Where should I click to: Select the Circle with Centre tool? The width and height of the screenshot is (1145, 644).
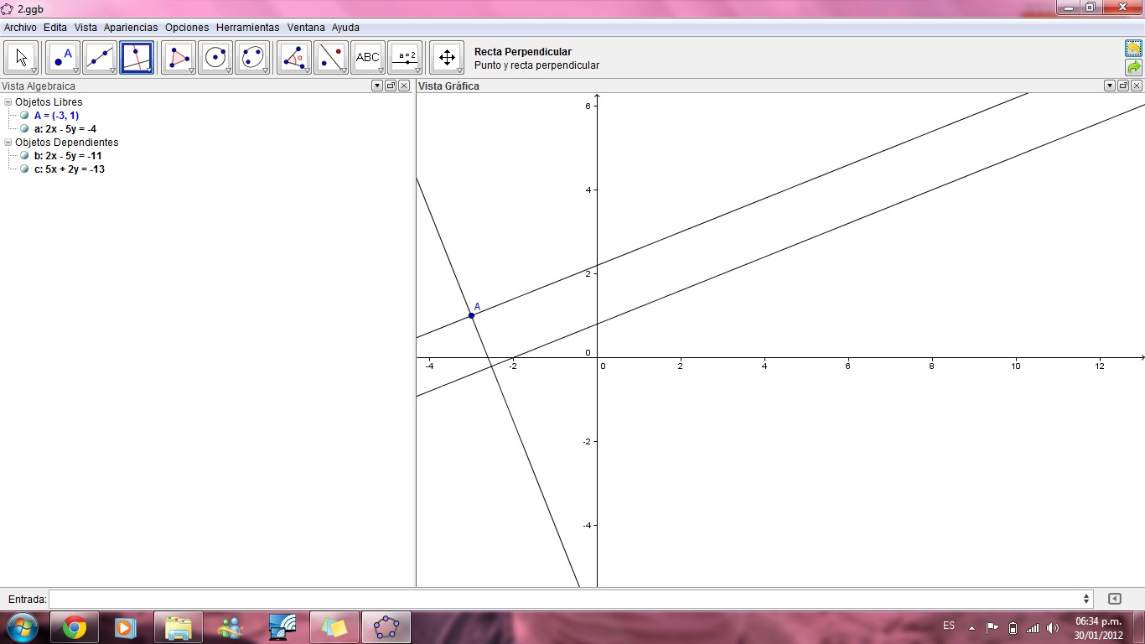pyautogui.click(x=214, y=57)
